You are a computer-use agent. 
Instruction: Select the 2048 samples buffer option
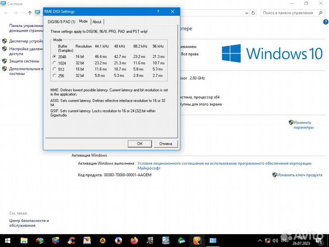[x=55, y=56]
